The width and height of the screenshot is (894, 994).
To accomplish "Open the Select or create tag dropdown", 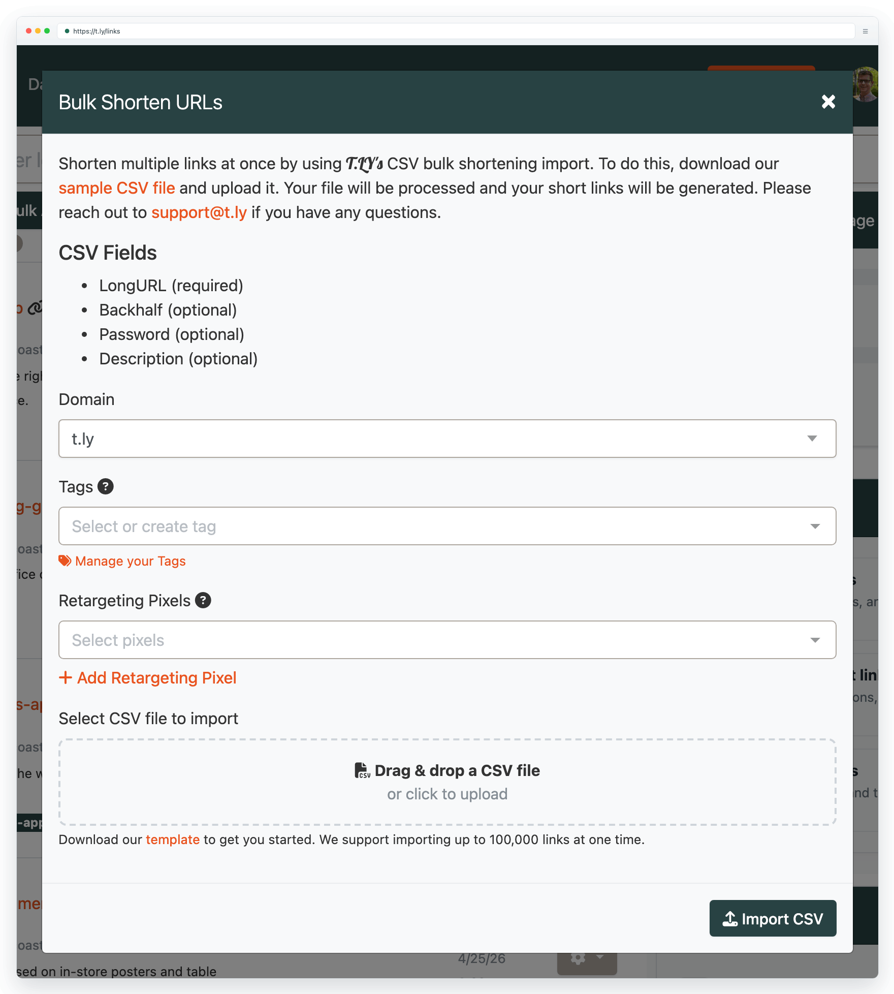I will 447,526.
